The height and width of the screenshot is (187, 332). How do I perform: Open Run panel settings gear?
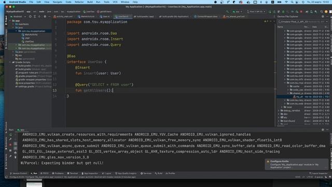tap(323, 130)
